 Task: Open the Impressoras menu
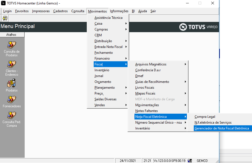[41, 11]
